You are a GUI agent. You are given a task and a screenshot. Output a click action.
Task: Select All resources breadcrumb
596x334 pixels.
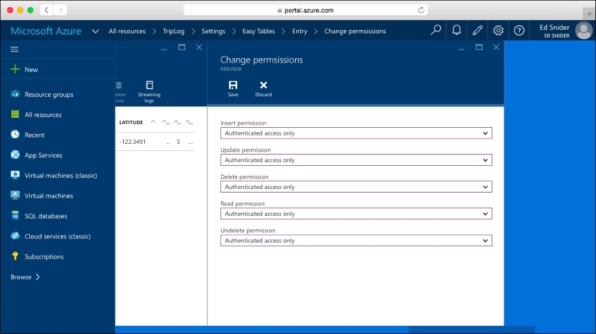tap(127, 31)
